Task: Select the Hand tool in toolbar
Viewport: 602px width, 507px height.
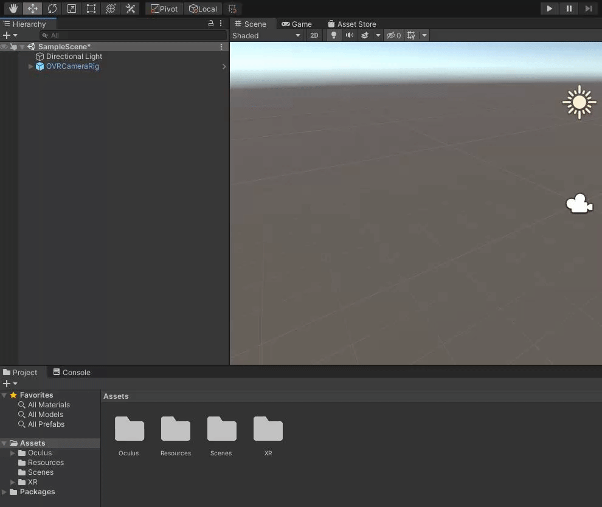Action: [13, 9]
